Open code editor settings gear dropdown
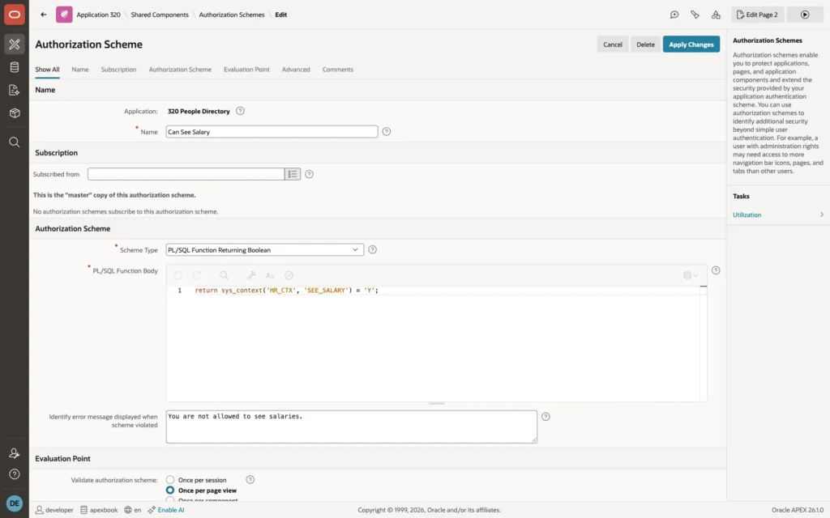830x518 pixels. click(691, 275)
